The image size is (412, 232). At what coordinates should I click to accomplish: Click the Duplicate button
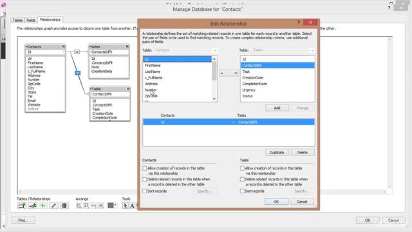click(277, 152)
